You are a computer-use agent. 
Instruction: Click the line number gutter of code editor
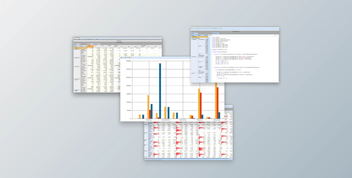210,59
